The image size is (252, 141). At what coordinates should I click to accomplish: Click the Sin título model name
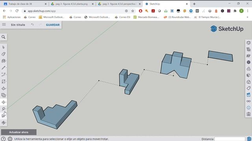pos(18,25)
